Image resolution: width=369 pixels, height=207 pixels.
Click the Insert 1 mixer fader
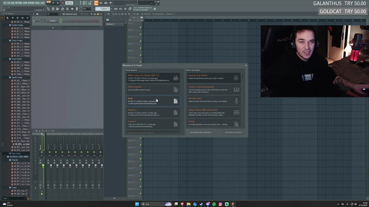(51, 166)
